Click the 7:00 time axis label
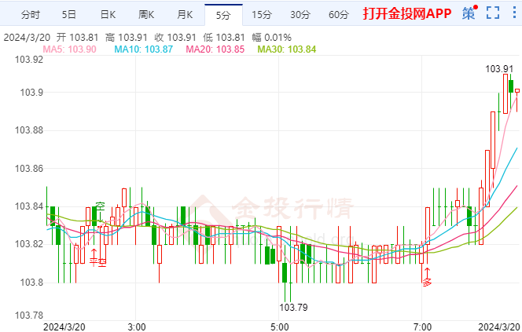The height and width of the screenshot is (332, 522). pos(422,327)
